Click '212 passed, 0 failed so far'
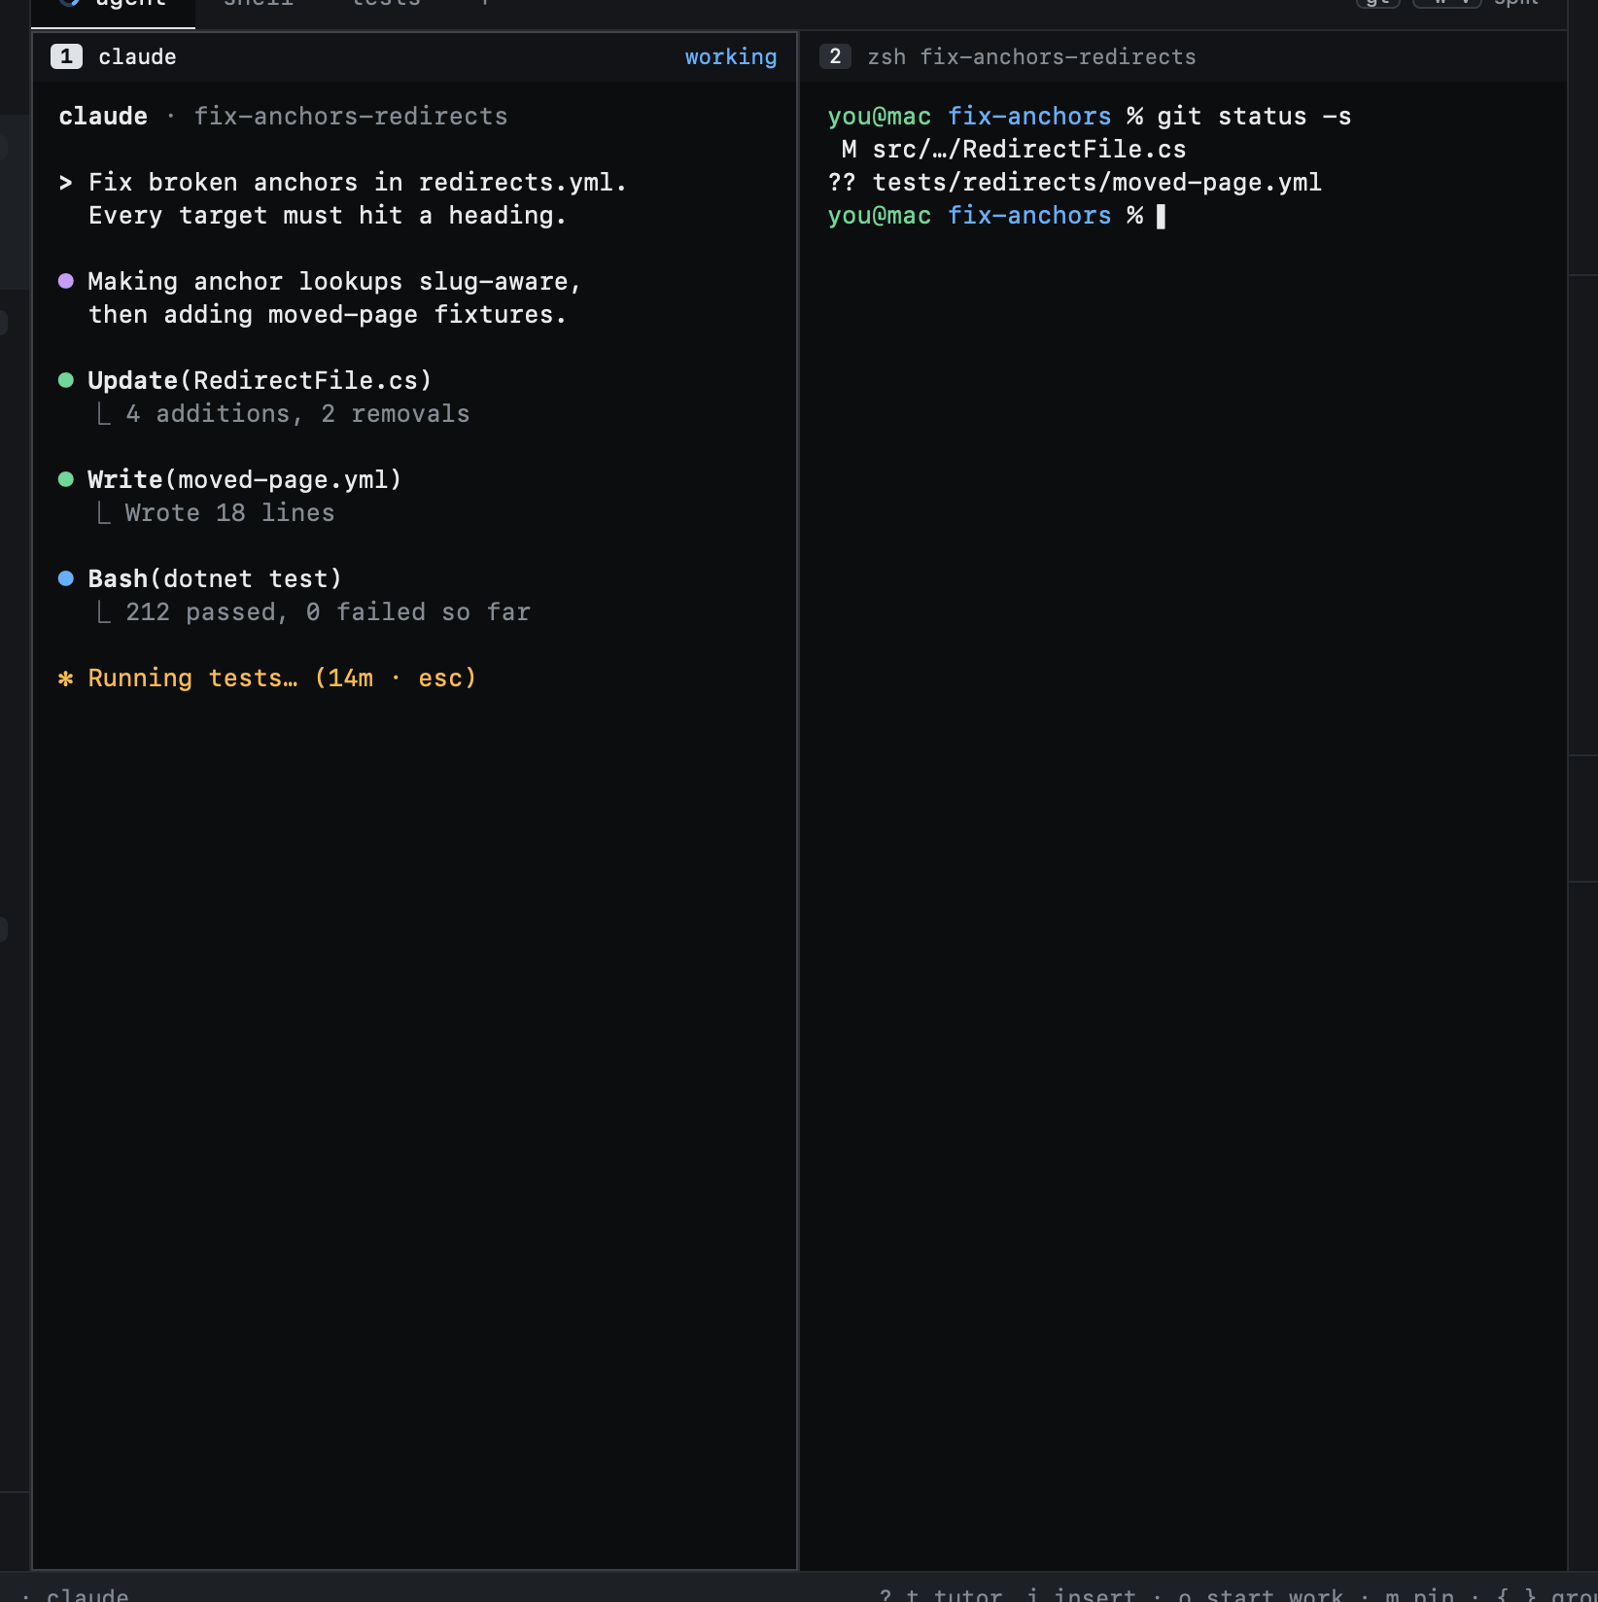Image resolution: width=1598 pixels, height=1602 pixels. (x=328, y=612)
